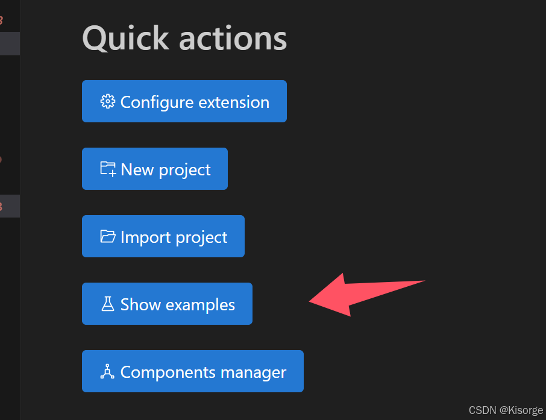Click the red dot in the middle sidebar
The image size is (546, 420).
1,160
